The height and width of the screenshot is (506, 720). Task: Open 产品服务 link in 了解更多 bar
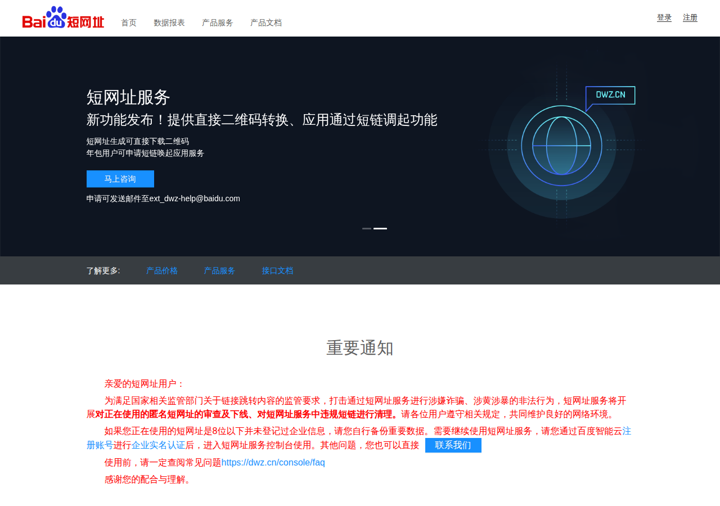click(x=219, y=270)
